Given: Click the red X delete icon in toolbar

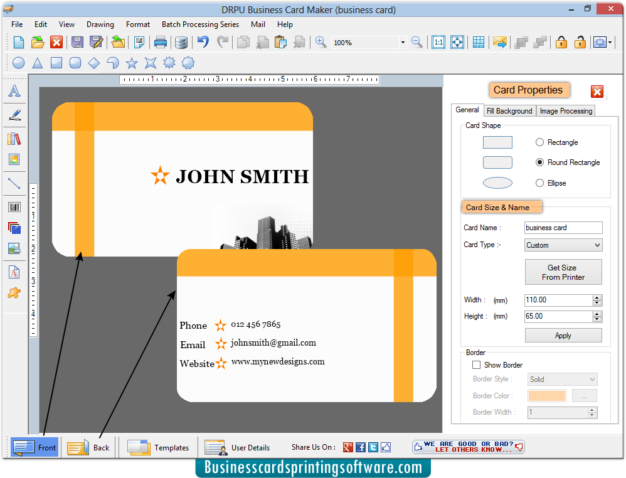Looking at the screenshot, I should point(56,42).
